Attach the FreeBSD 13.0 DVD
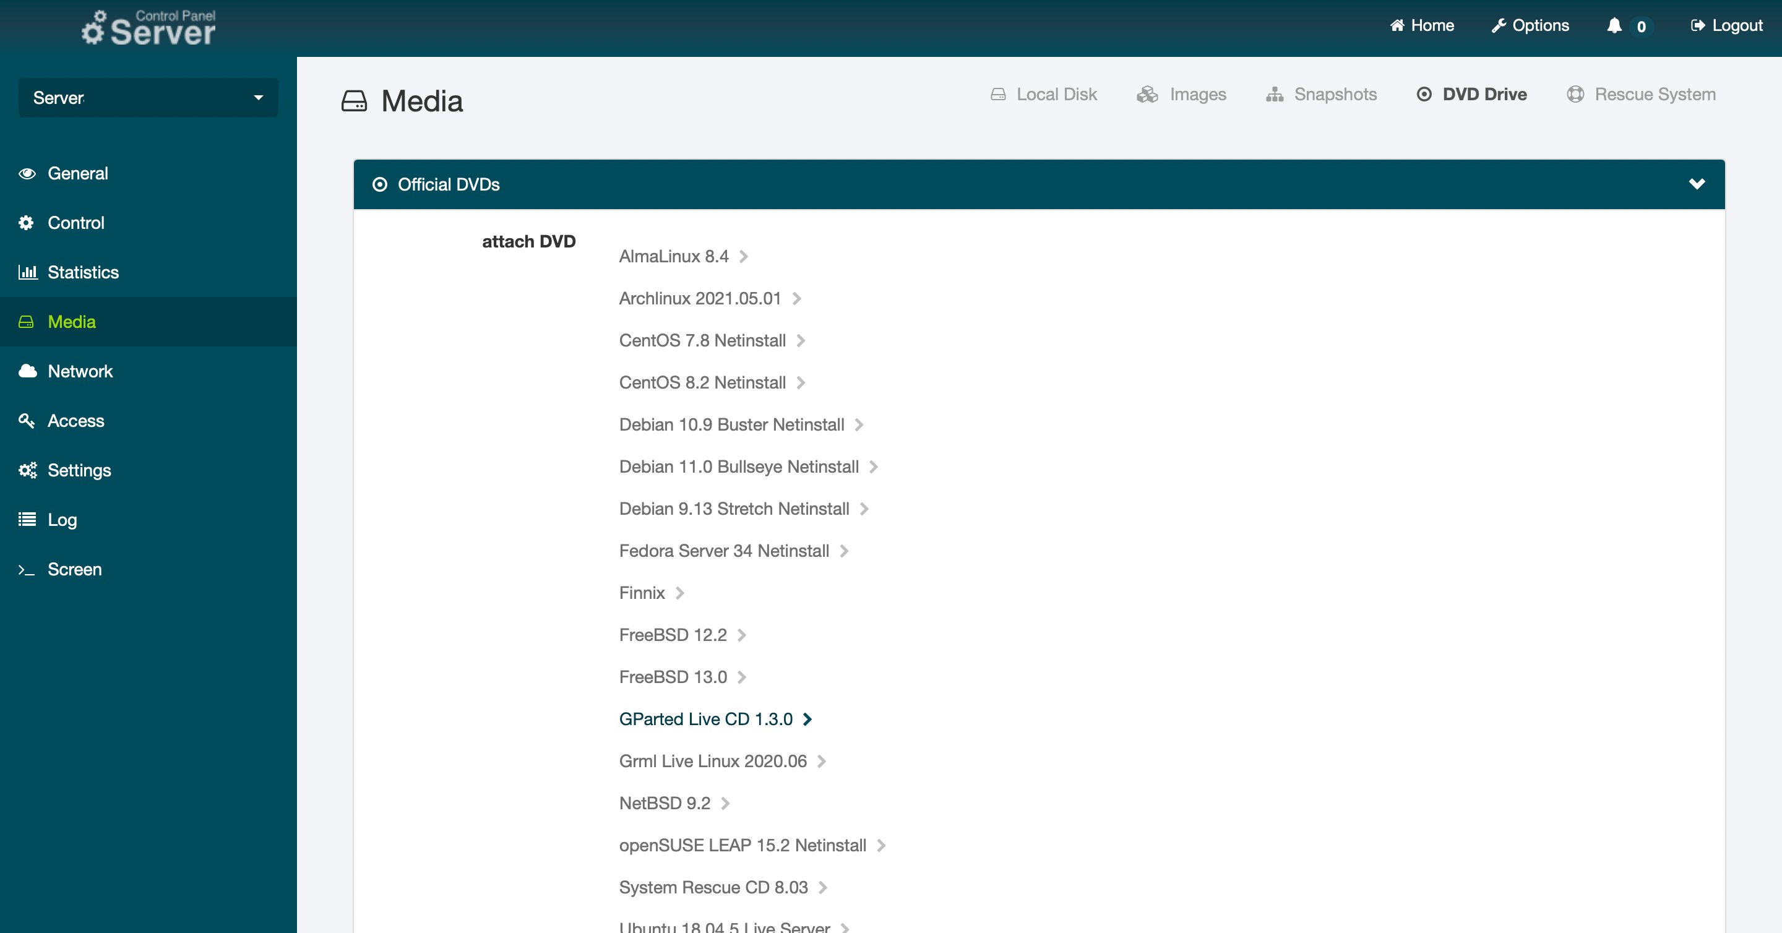The height and width of the screenshot is (933, 1782). [x=682, y=678]
